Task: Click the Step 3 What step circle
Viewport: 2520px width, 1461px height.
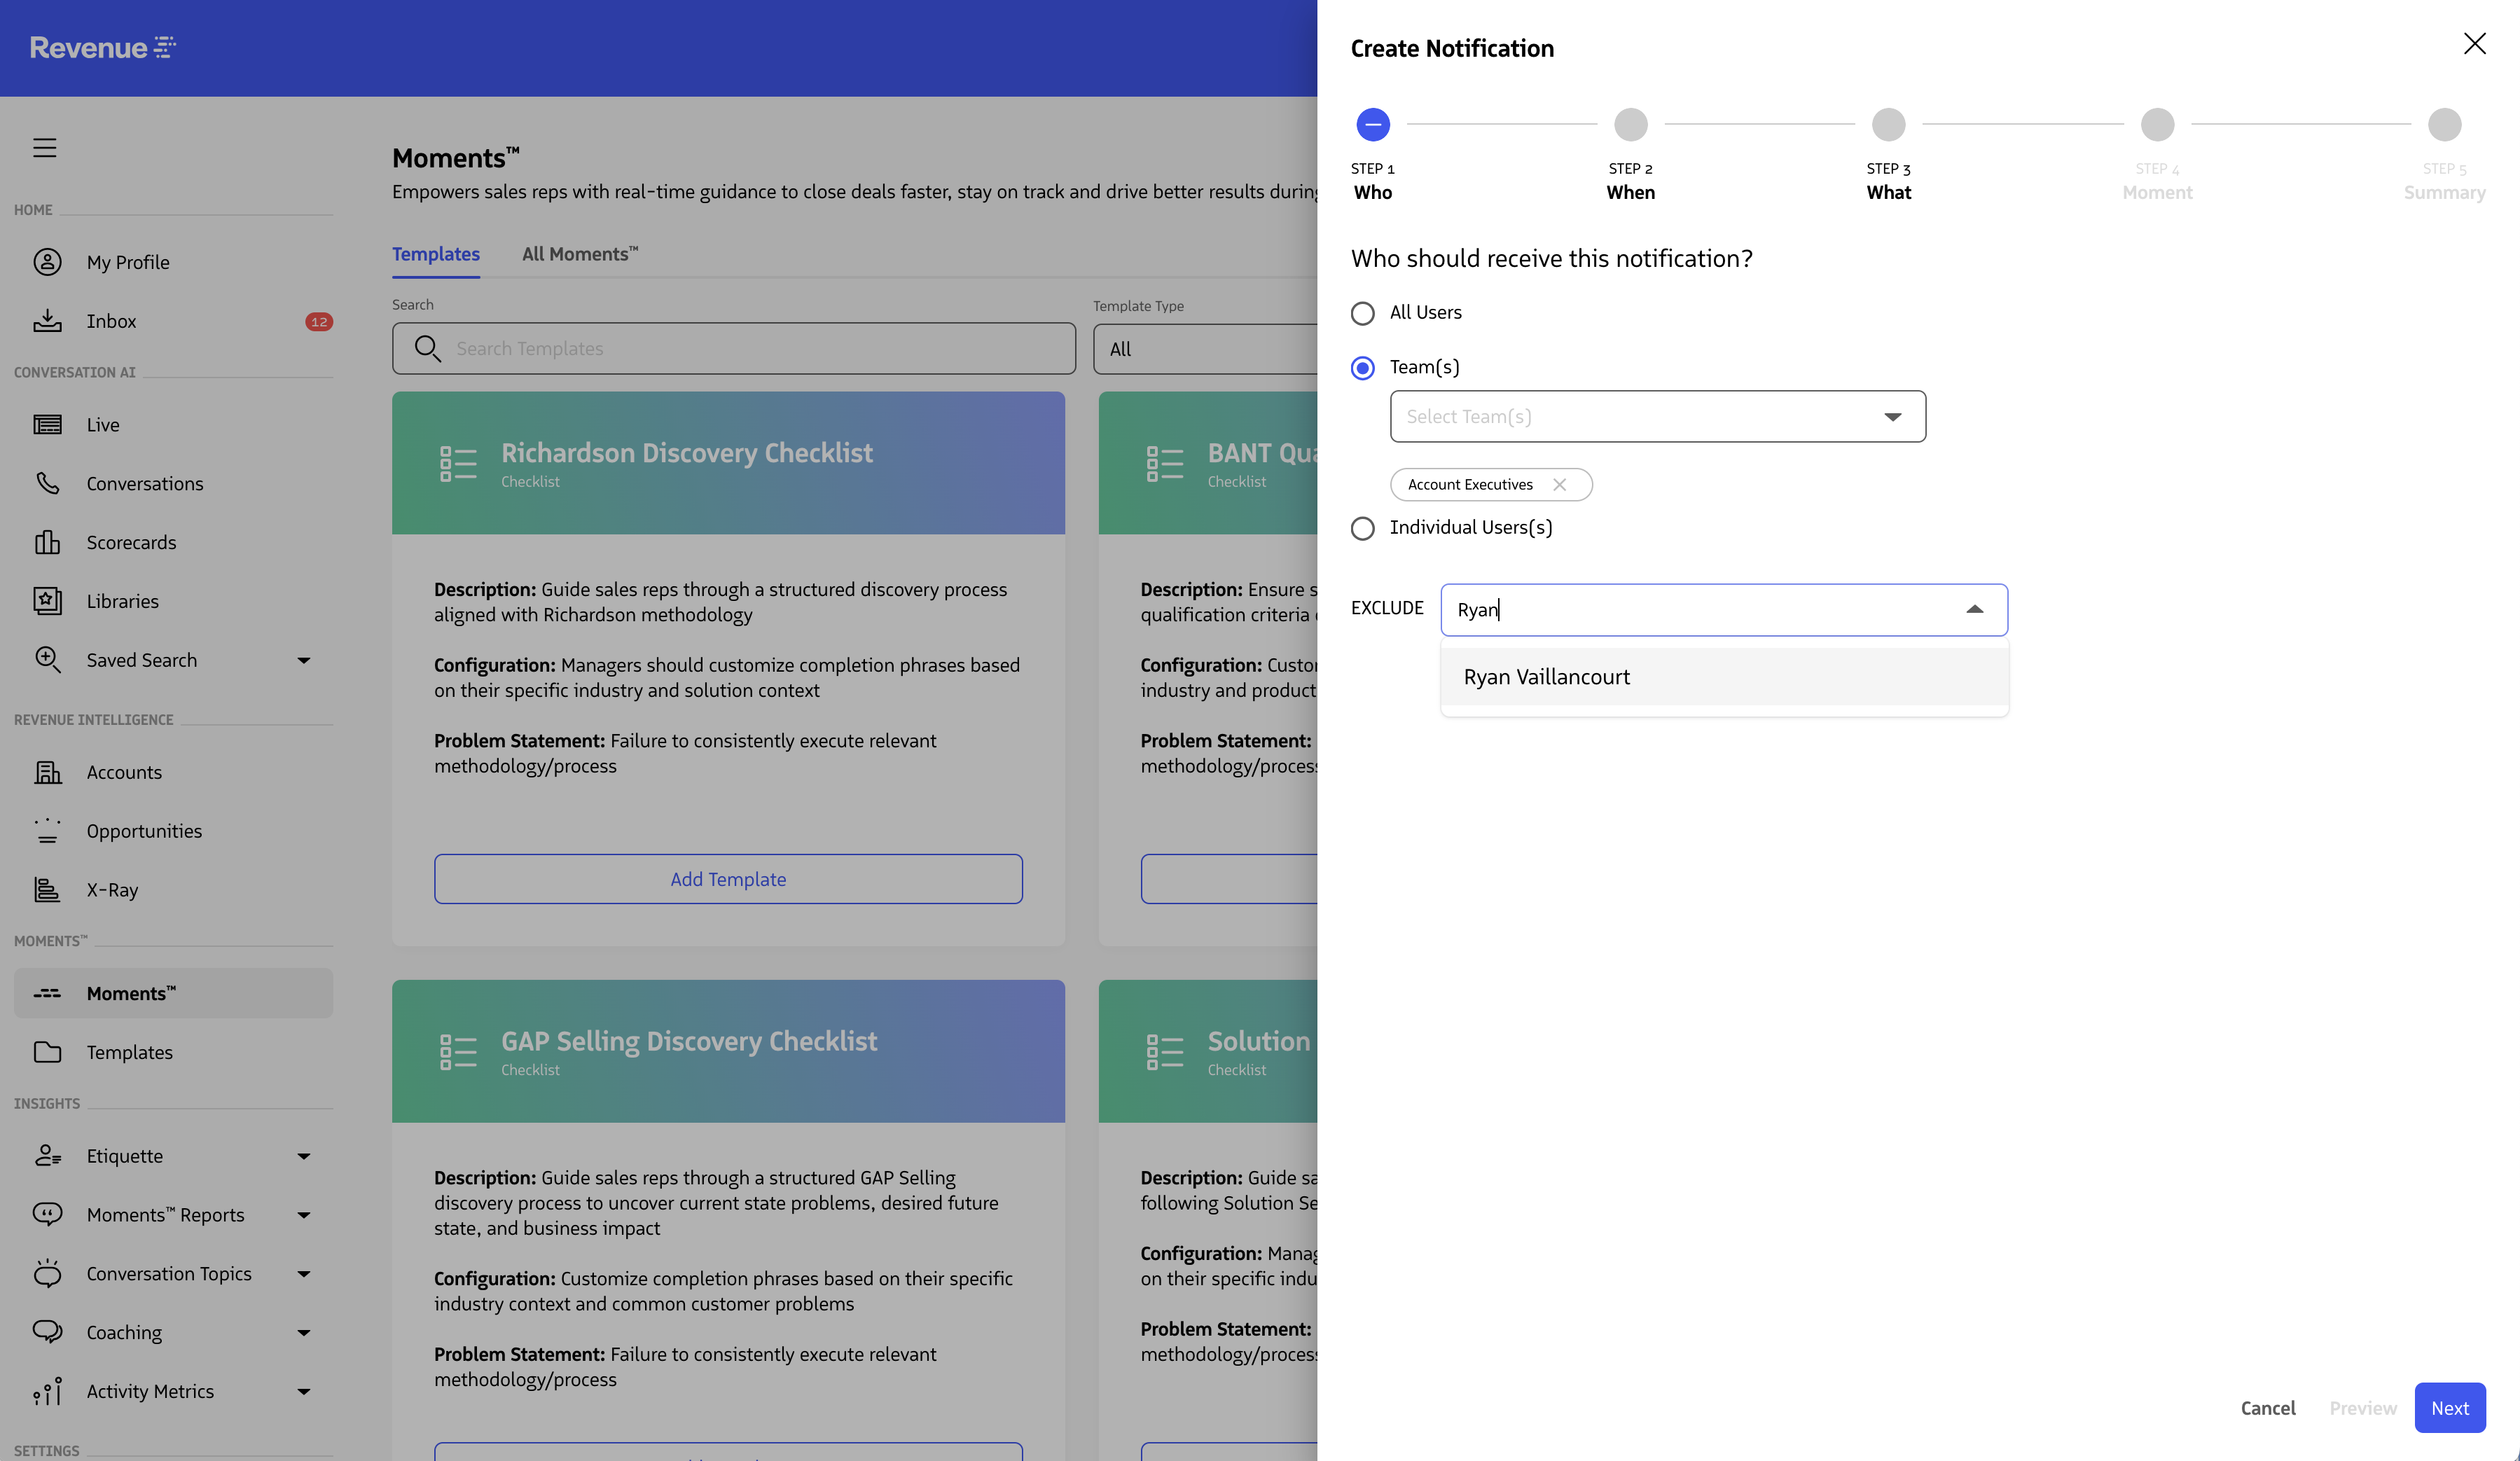Action: (x=1888, y=125)
